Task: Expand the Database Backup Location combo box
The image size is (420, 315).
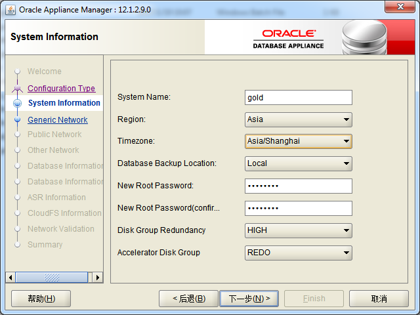Action: pos(299,163)
